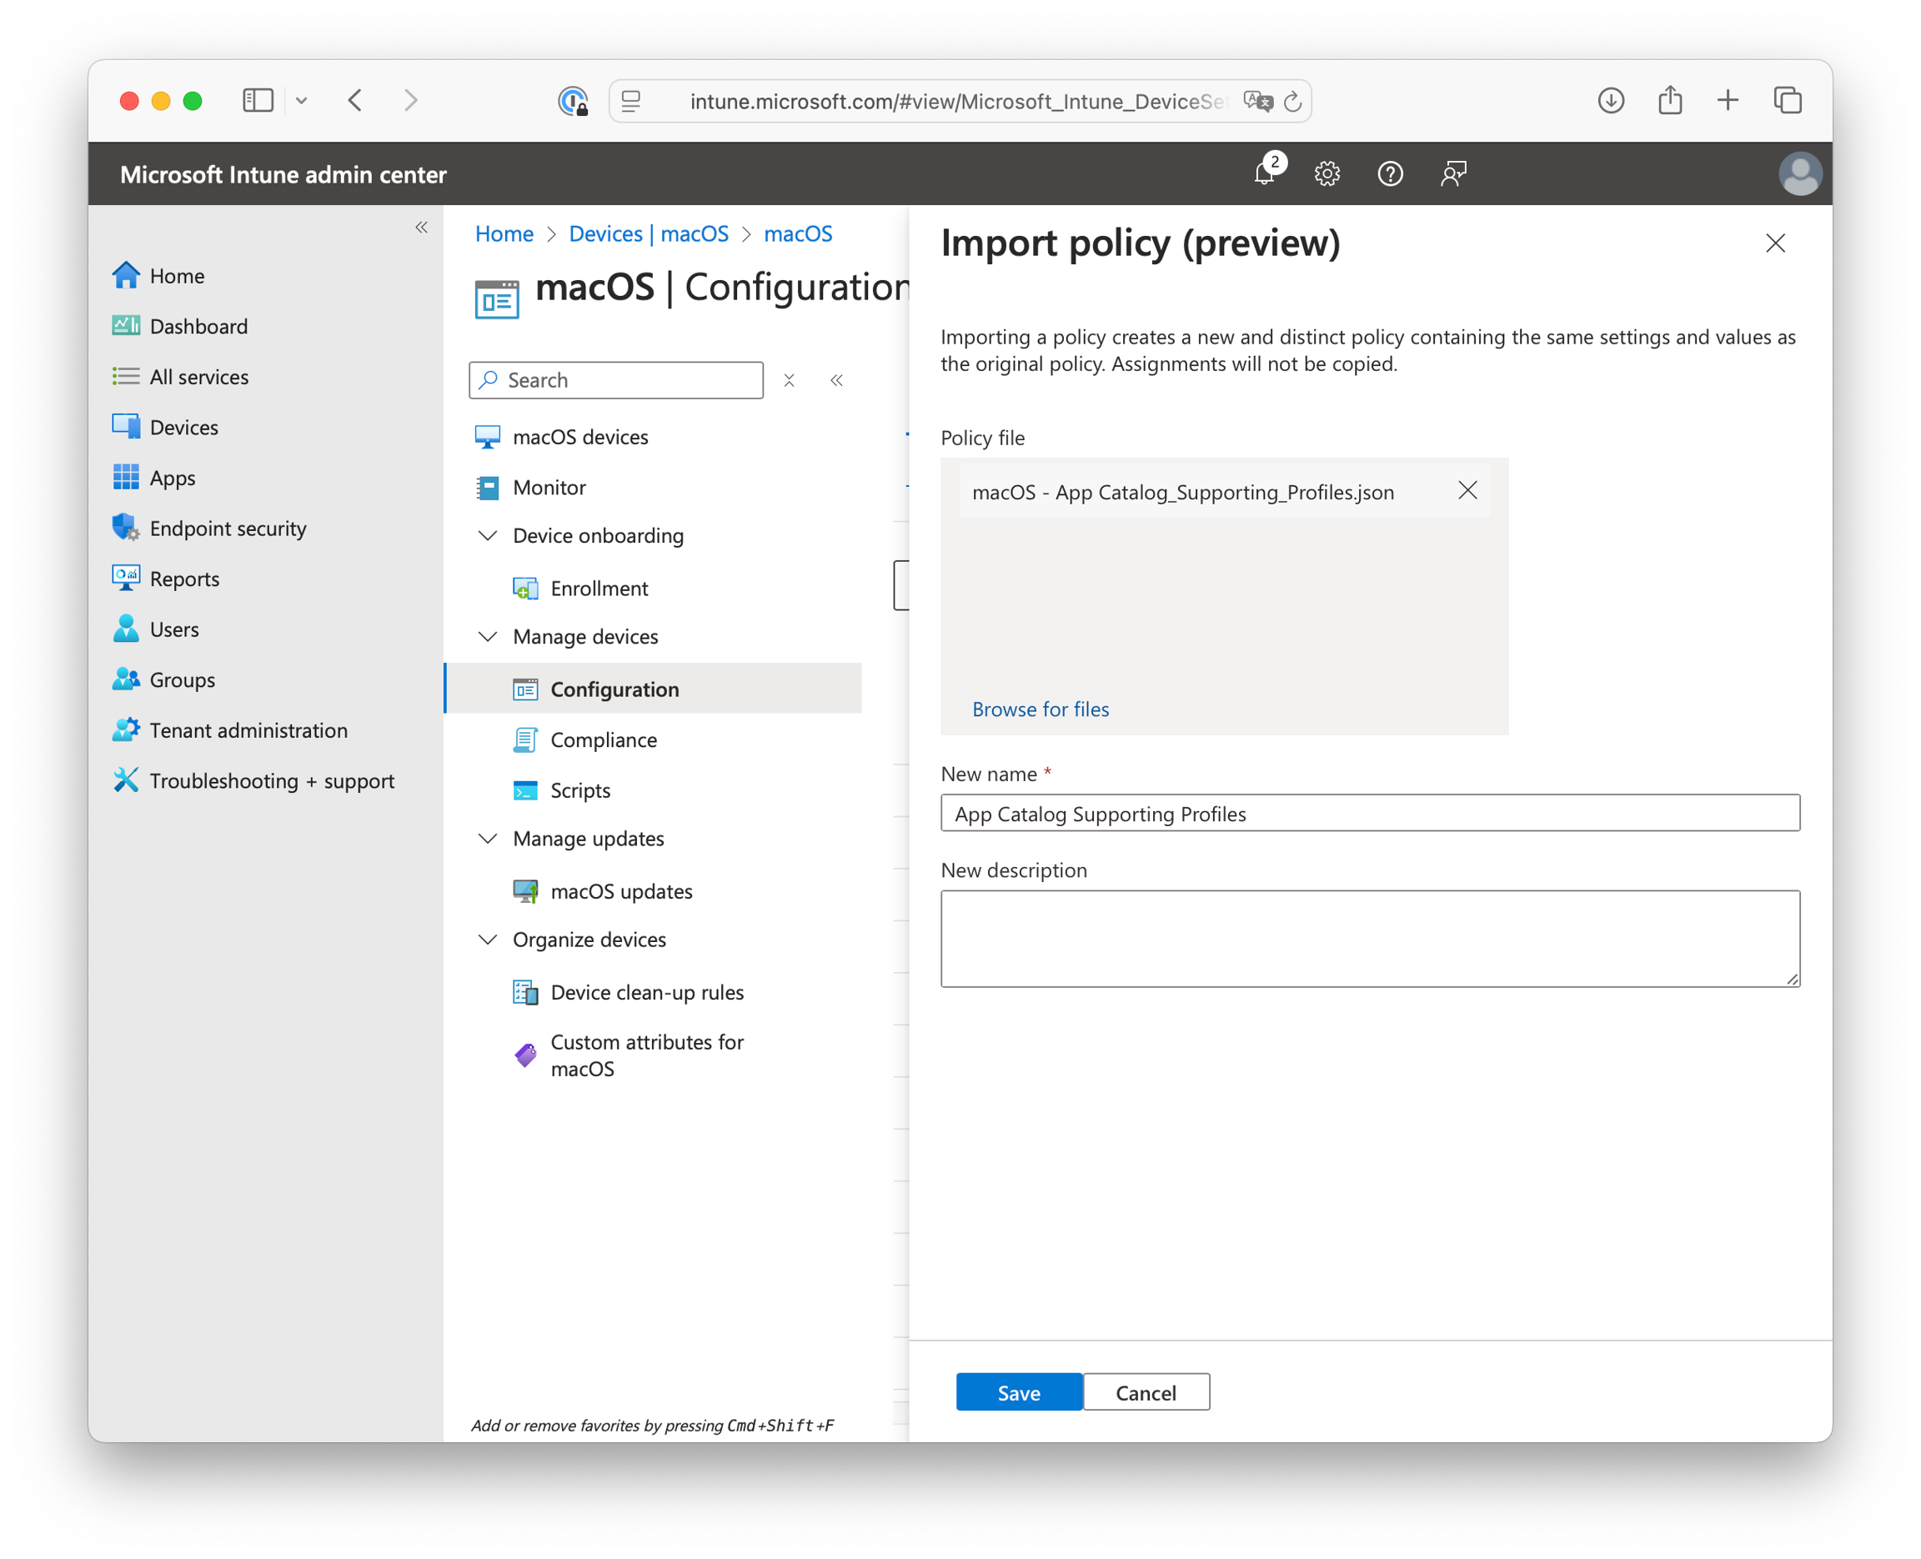1921x1559 pixels.
Task: Open Compliance in the macOS menu
Action: pyautogui.click(x=604, y=740)
